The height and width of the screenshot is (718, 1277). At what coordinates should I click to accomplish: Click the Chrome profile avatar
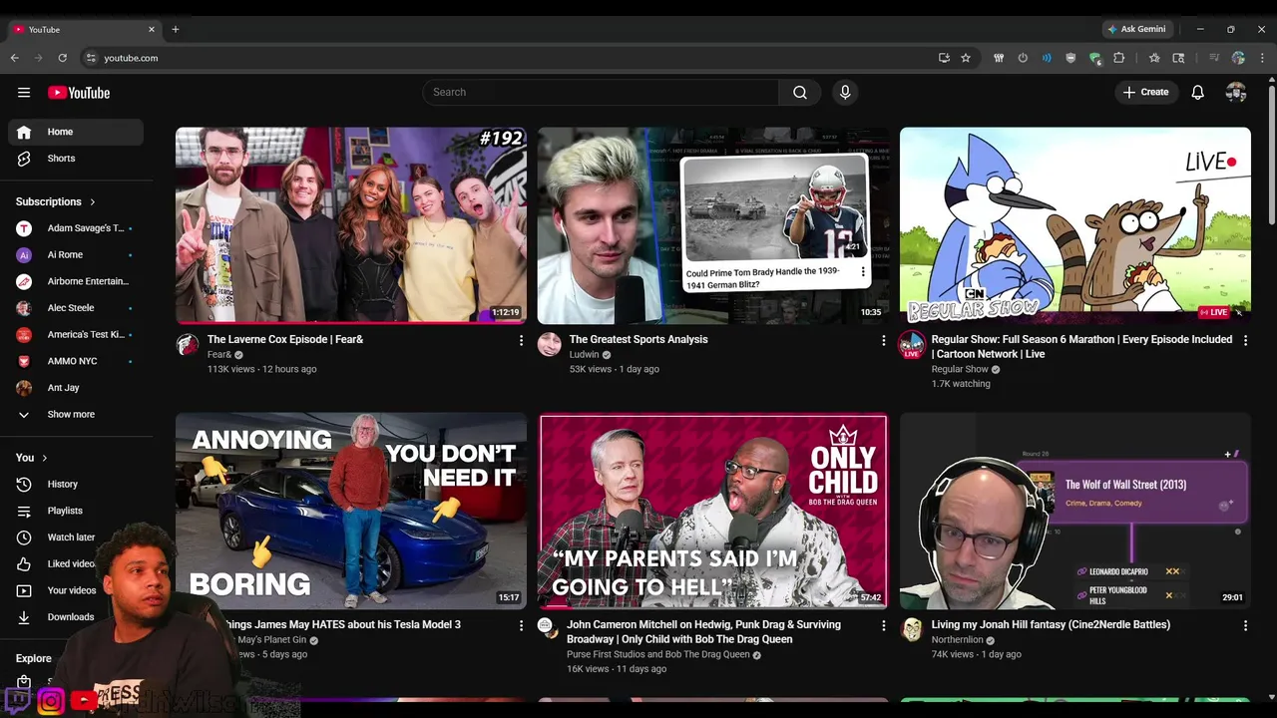pos(1238,58)
